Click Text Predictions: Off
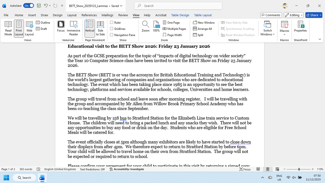The image size is (325, 183). pyautogui.click(x=92, y=169)
